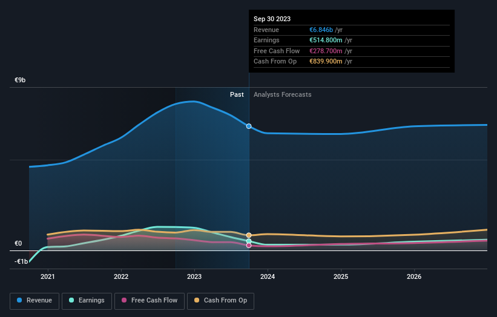Click the teal Earnings legend dot
497x317 pixels.
(x=71, y=300)
